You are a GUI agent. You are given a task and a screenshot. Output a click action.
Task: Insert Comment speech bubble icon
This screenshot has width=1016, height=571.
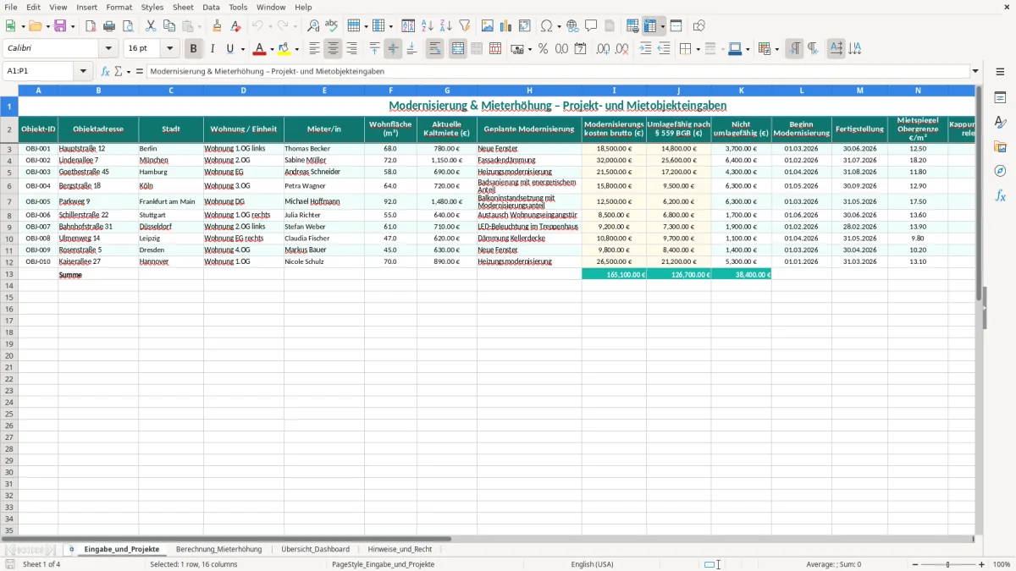click(x=591, y=26)
